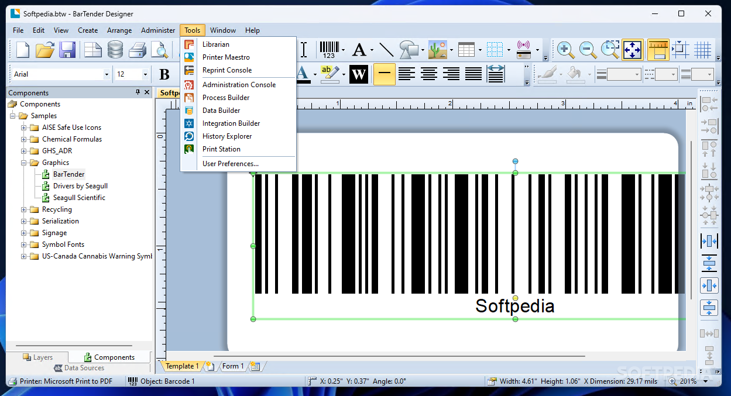Pin the Components panel
This screenshot has width=731, height=396.
point(138,92)
